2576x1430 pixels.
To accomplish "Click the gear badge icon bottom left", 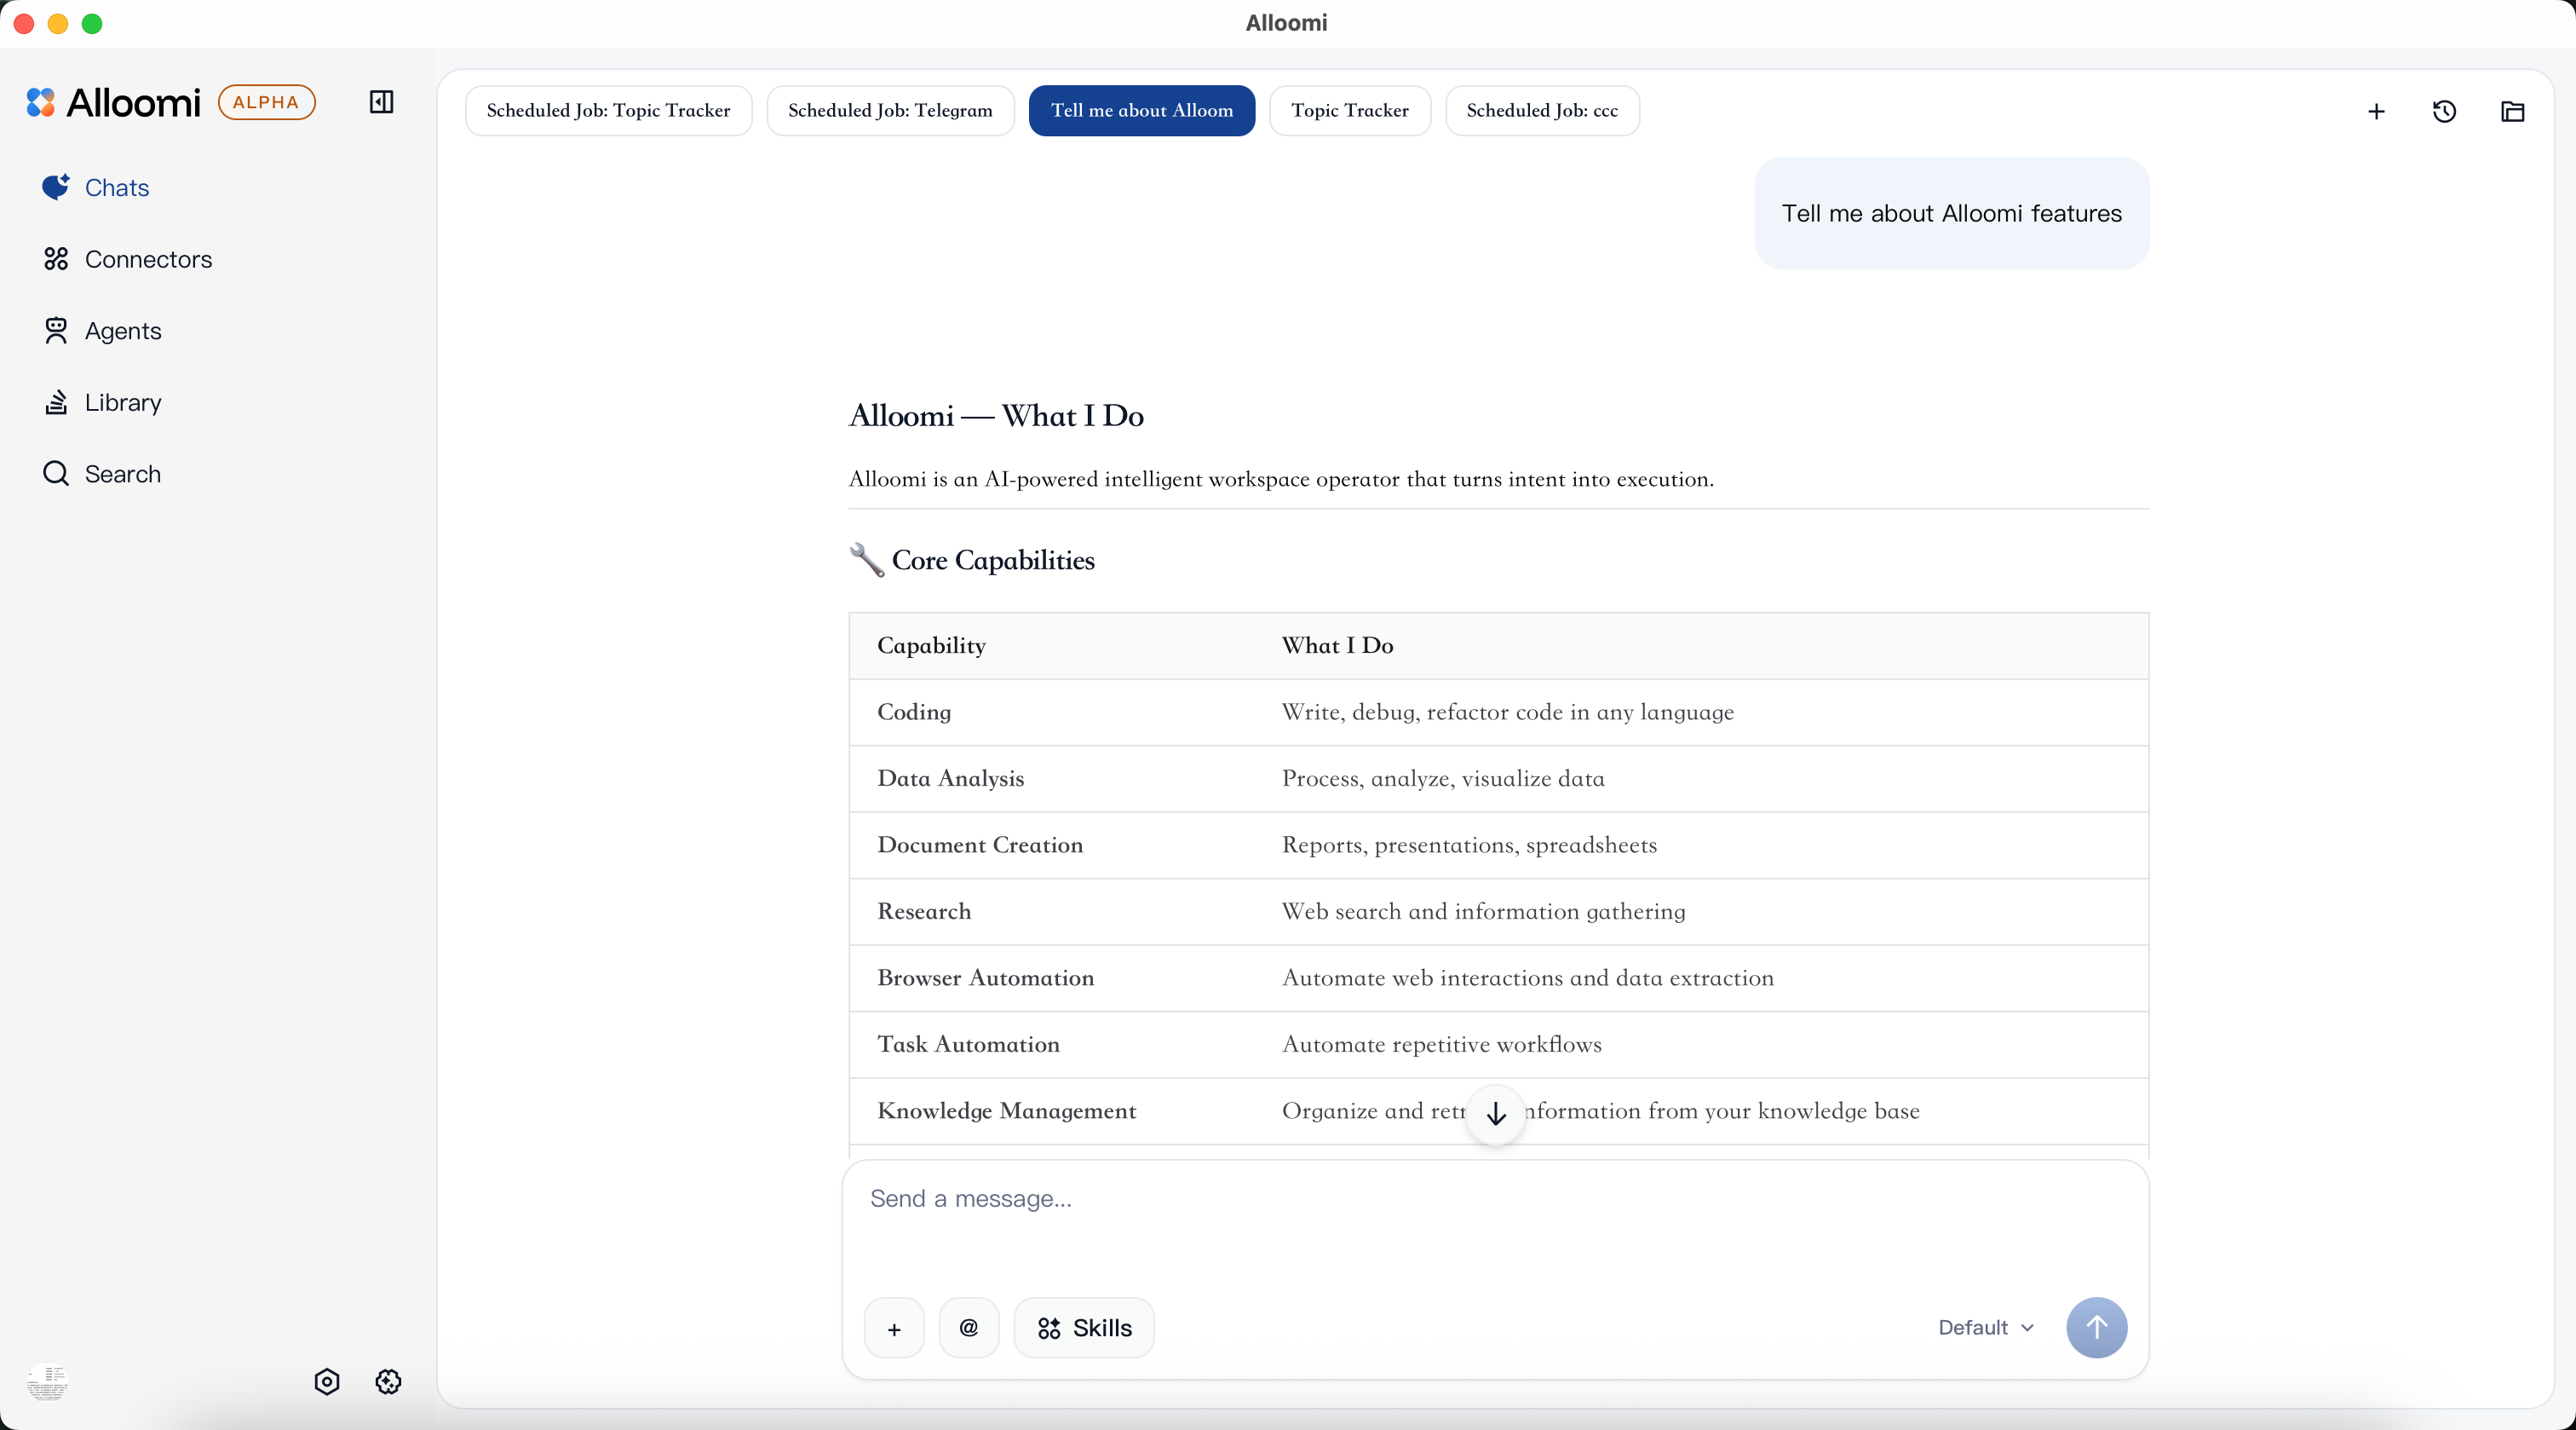I will pyautogui.click(x=388, y=1382).
